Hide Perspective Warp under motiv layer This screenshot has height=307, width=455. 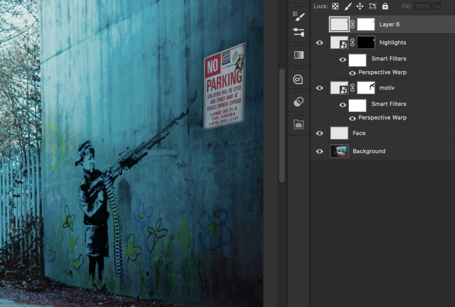352,118
